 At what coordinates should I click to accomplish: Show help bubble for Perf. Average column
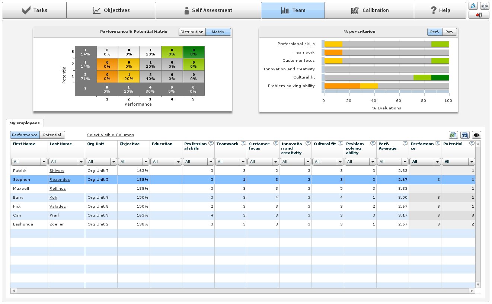405,144
